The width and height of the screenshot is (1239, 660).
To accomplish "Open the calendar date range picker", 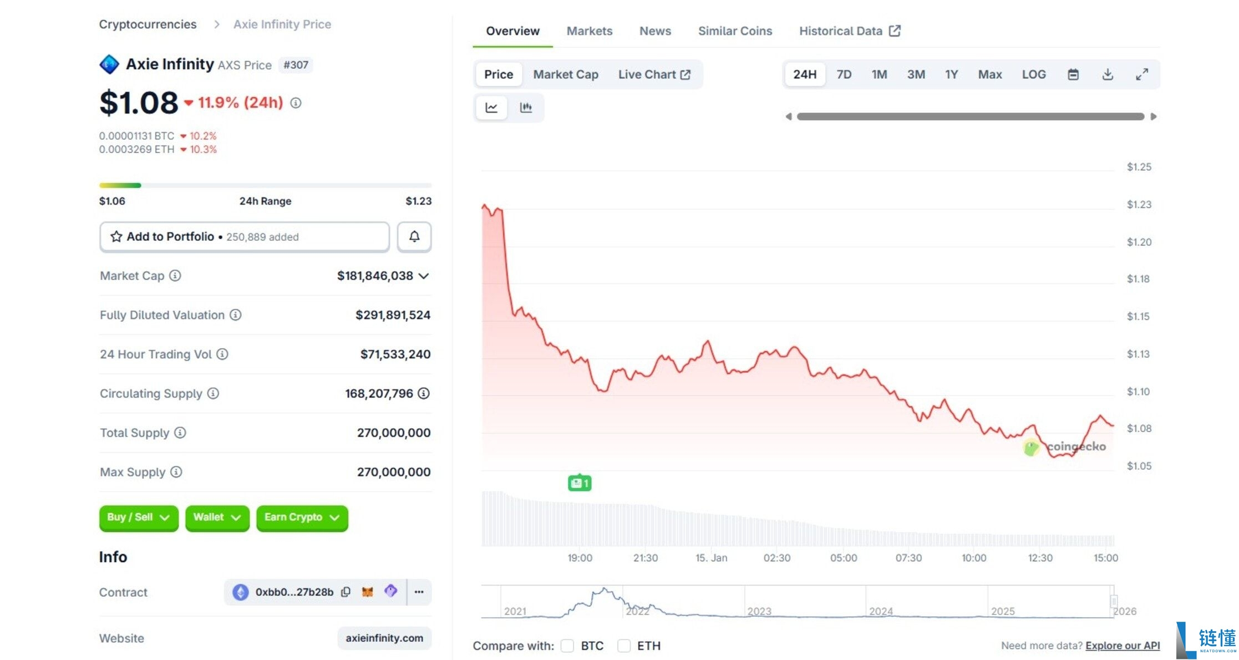I will point(1073,74).
